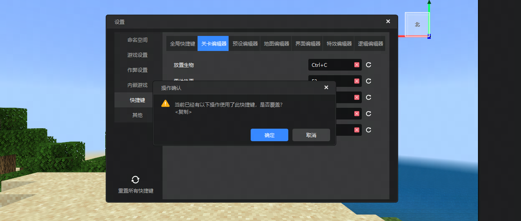
Task: Open the 地图编辑器 tab
Action: (276, 43)
